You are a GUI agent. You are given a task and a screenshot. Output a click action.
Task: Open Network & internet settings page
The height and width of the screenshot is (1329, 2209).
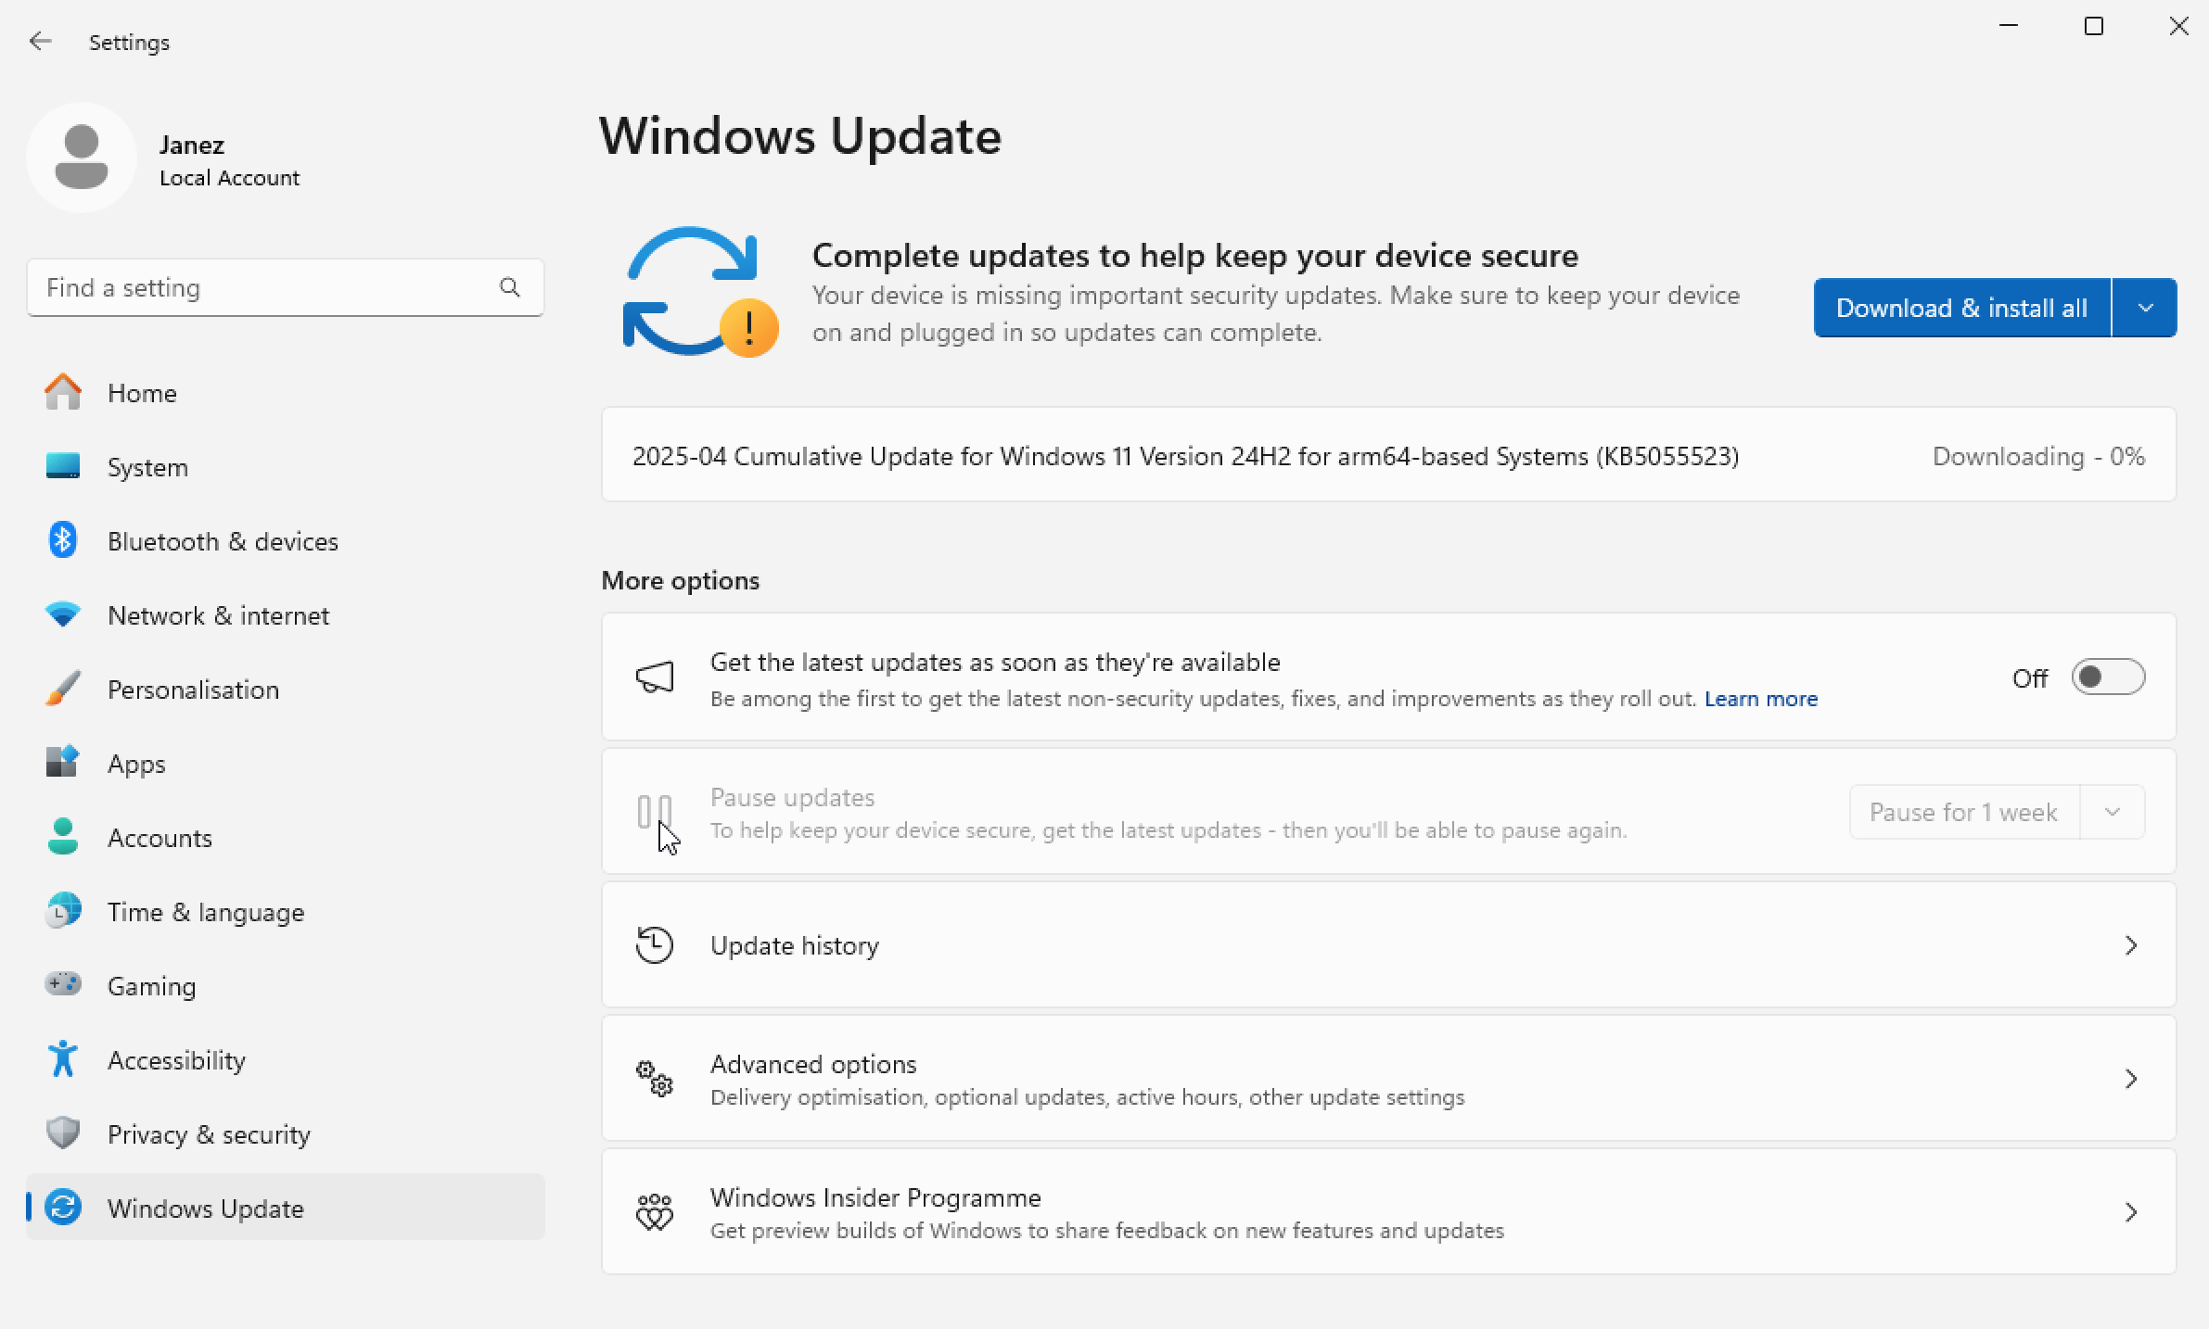tap(218, 615)
